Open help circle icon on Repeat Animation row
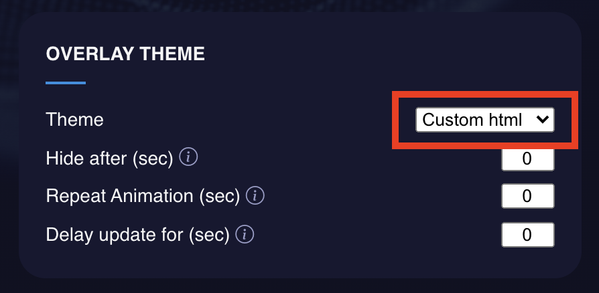599x293 pixels. (255, 196)
